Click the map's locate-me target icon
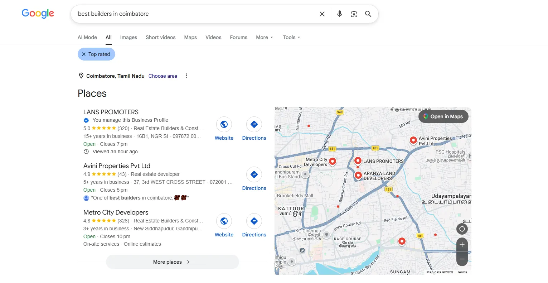 point(462,229)
